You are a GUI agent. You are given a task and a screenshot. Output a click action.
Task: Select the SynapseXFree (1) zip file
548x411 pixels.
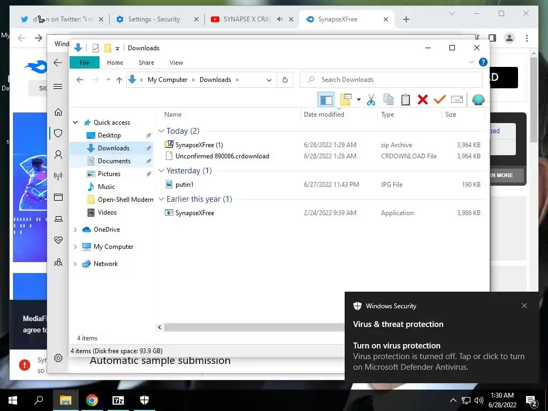point(199,145)
